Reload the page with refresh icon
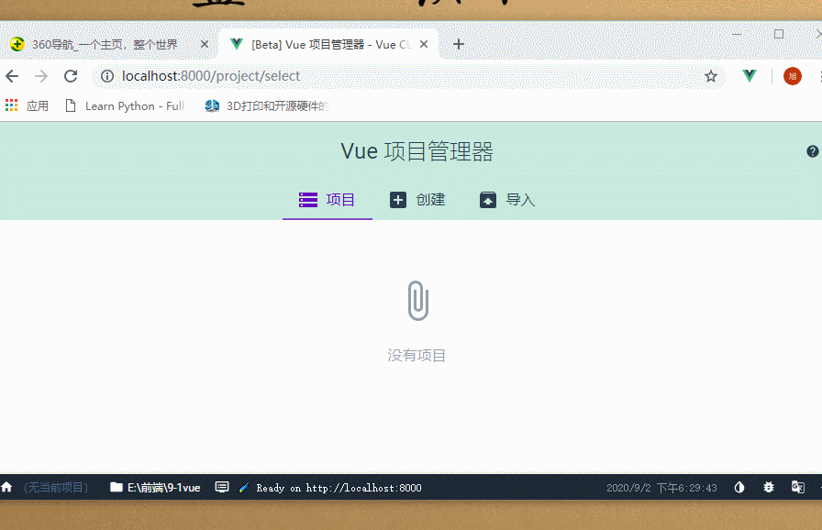822x530 pixels. click(x=71, y=76)
